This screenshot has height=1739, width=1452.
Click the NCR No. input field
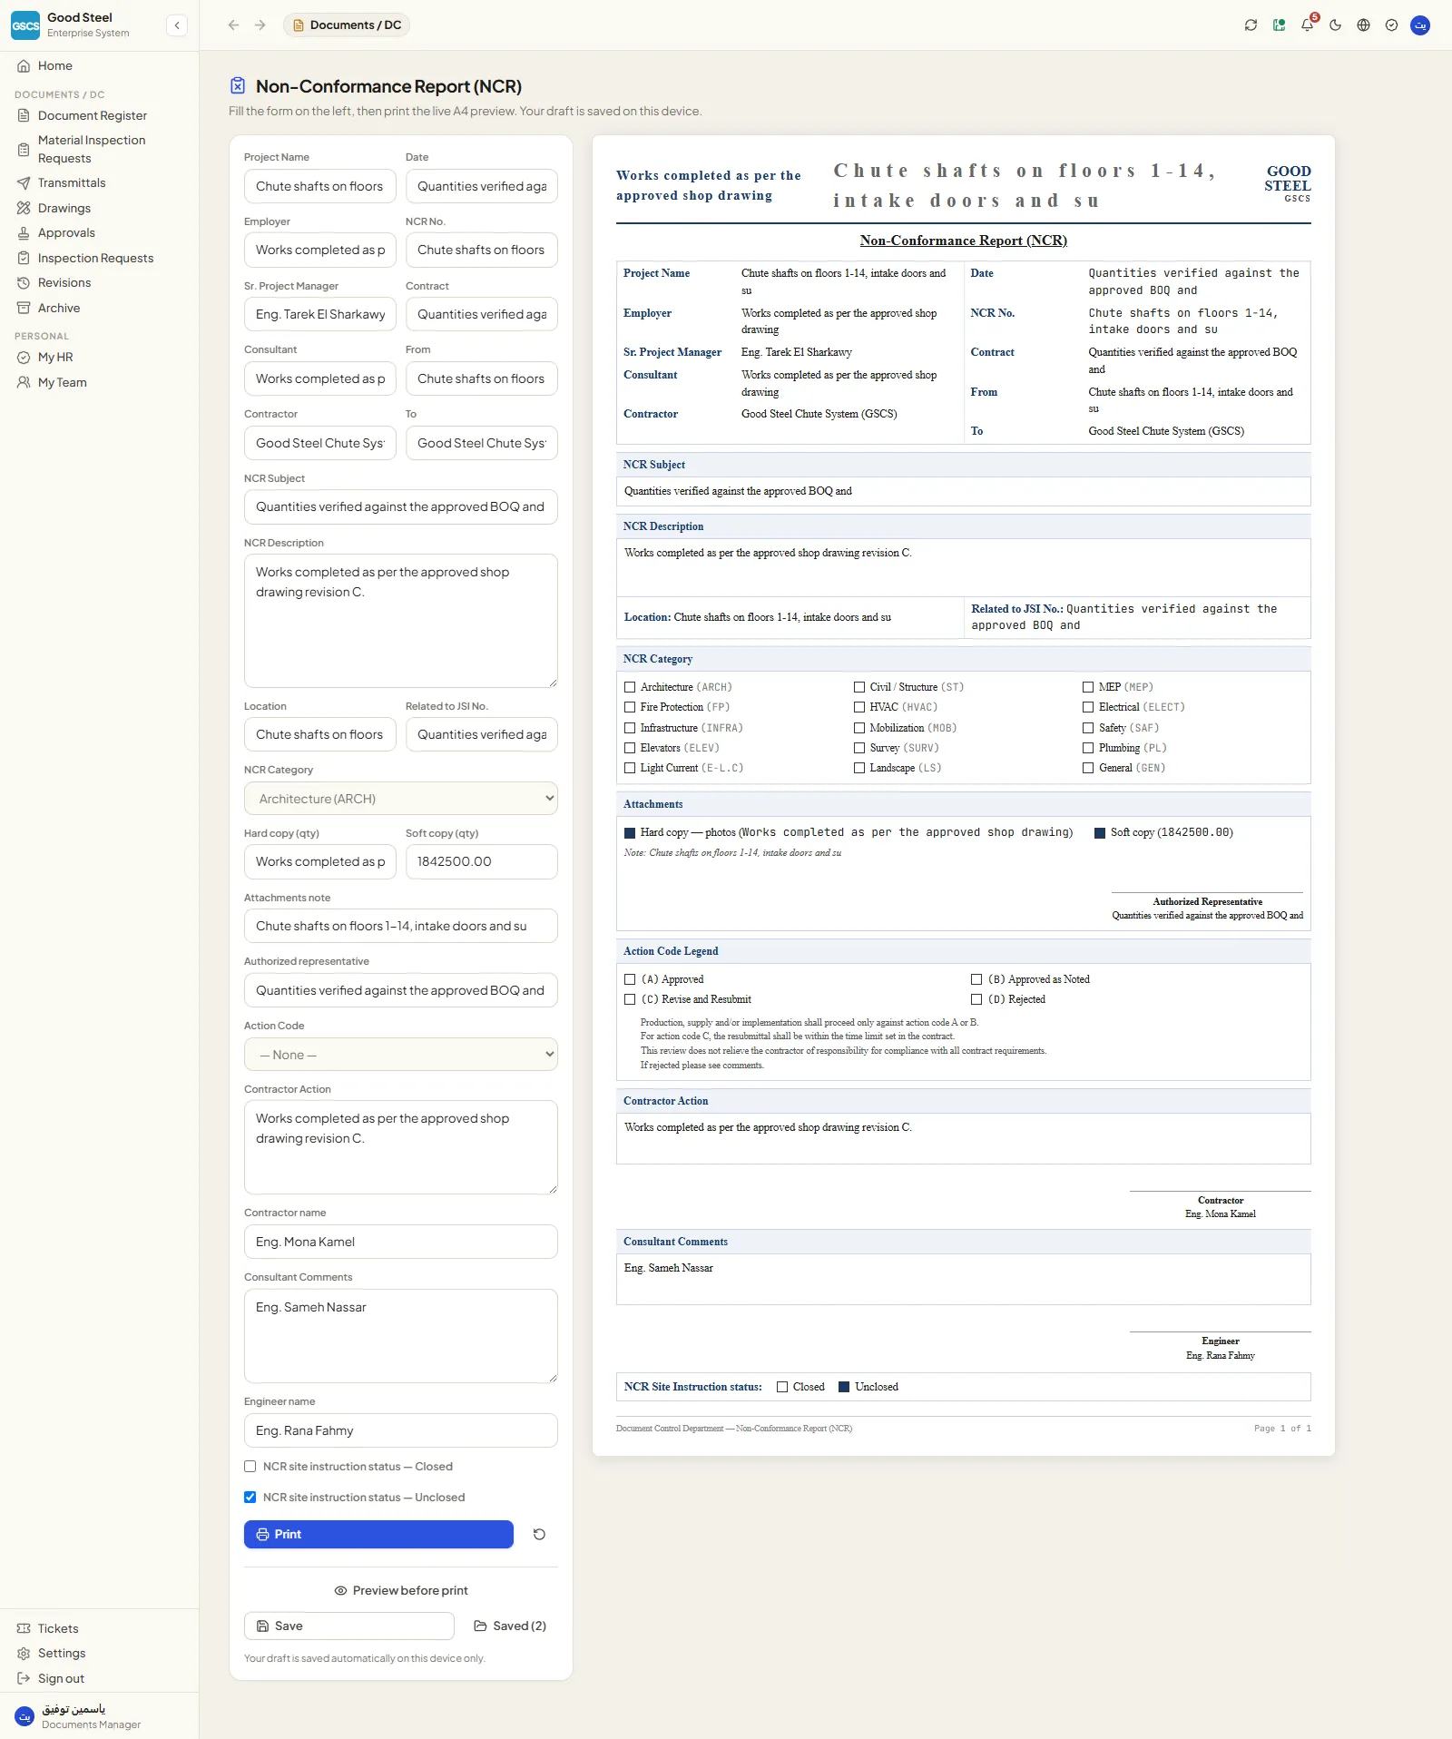pos(482,250)
